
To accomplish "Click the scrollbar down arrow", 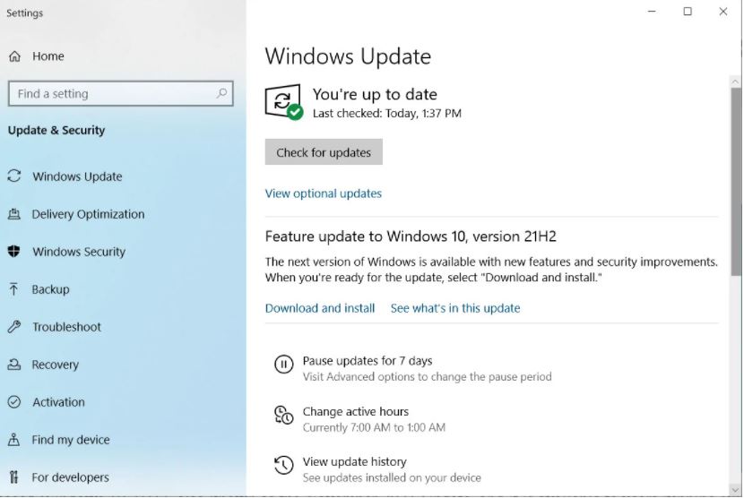I will click(x=736, y=490).
